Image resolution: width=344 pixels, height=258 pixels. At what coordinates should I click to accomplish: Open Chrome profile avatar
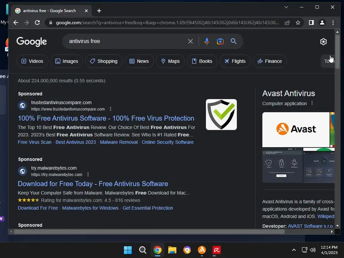pos(322,23)
